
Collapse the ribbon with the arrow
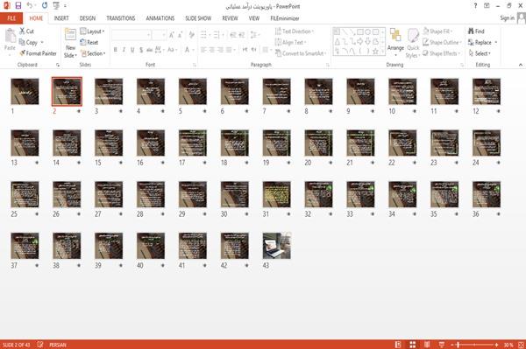tap(521, 65)
